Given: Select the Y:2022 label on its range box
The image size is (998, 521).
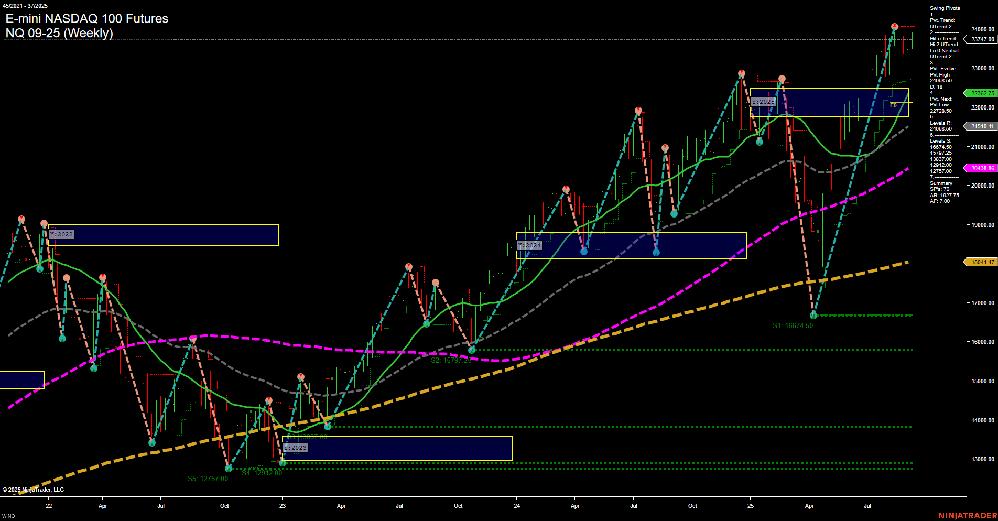Looking at the screenshot, I should pos(61,234).
